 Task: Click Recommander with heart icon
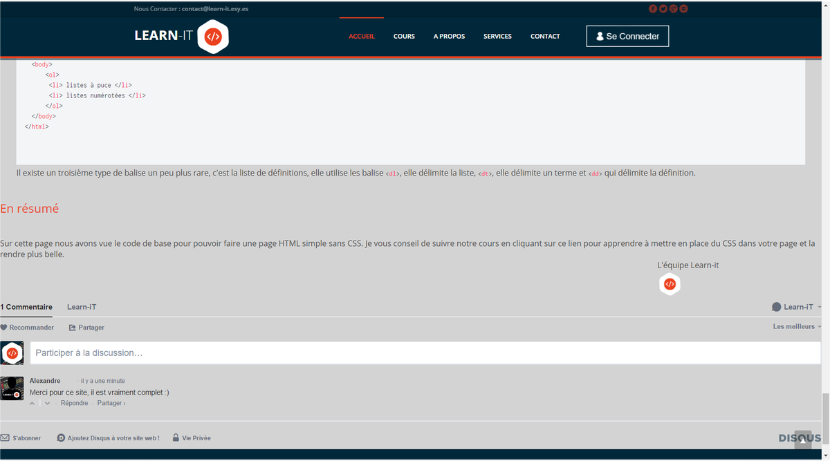point(27,328)
